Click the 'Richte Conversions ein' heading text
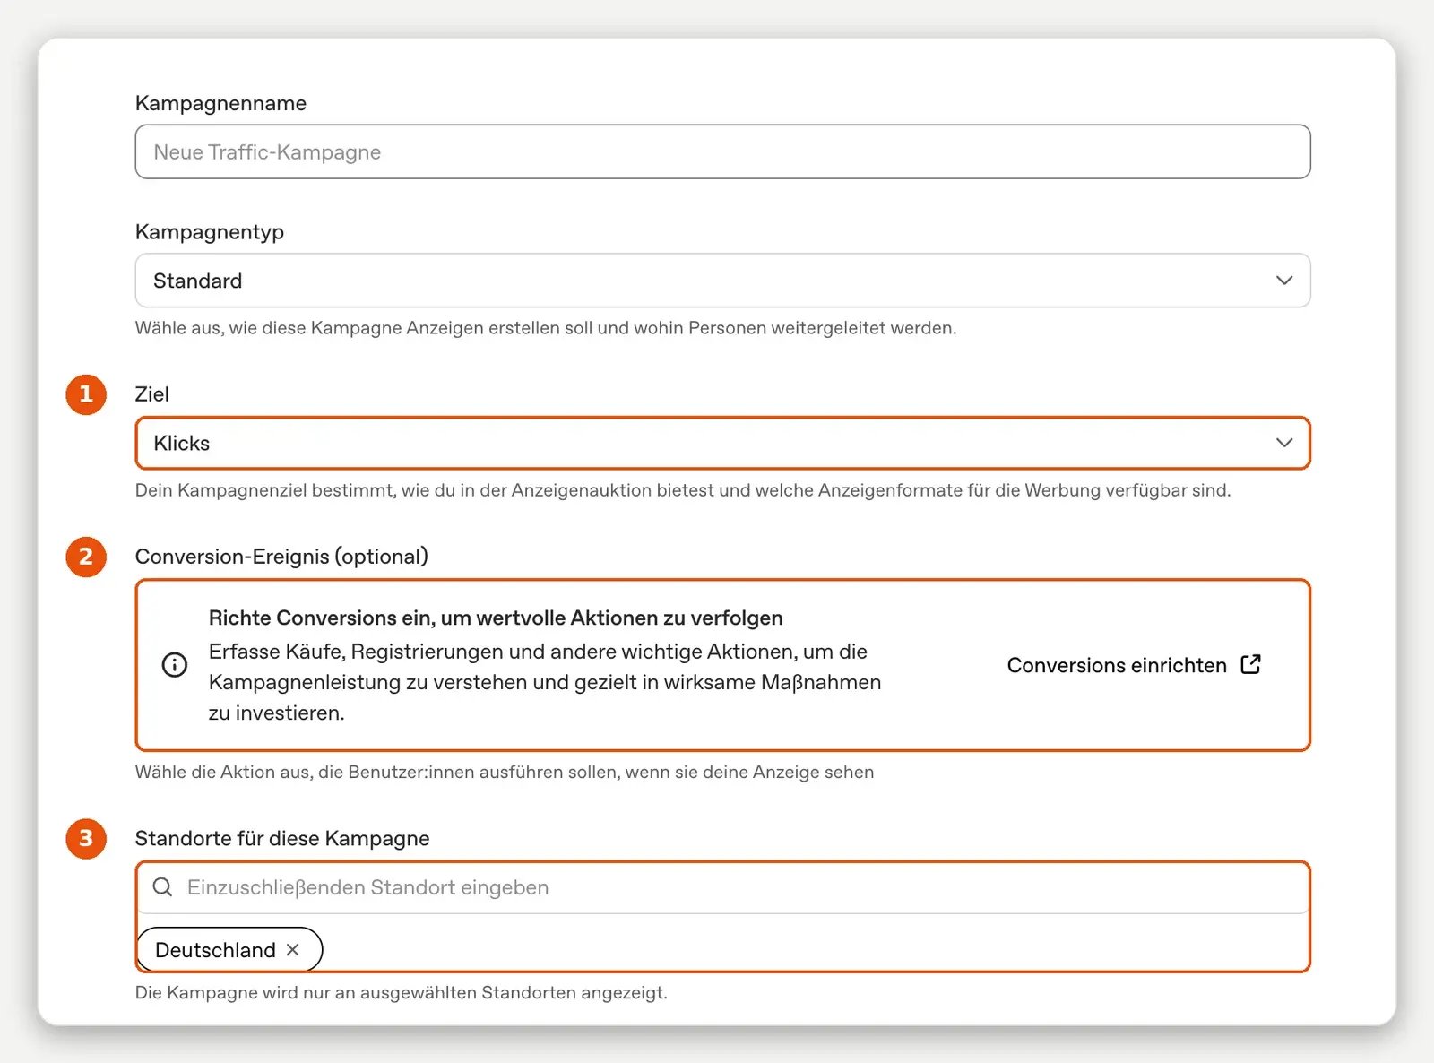 [496, 618]
